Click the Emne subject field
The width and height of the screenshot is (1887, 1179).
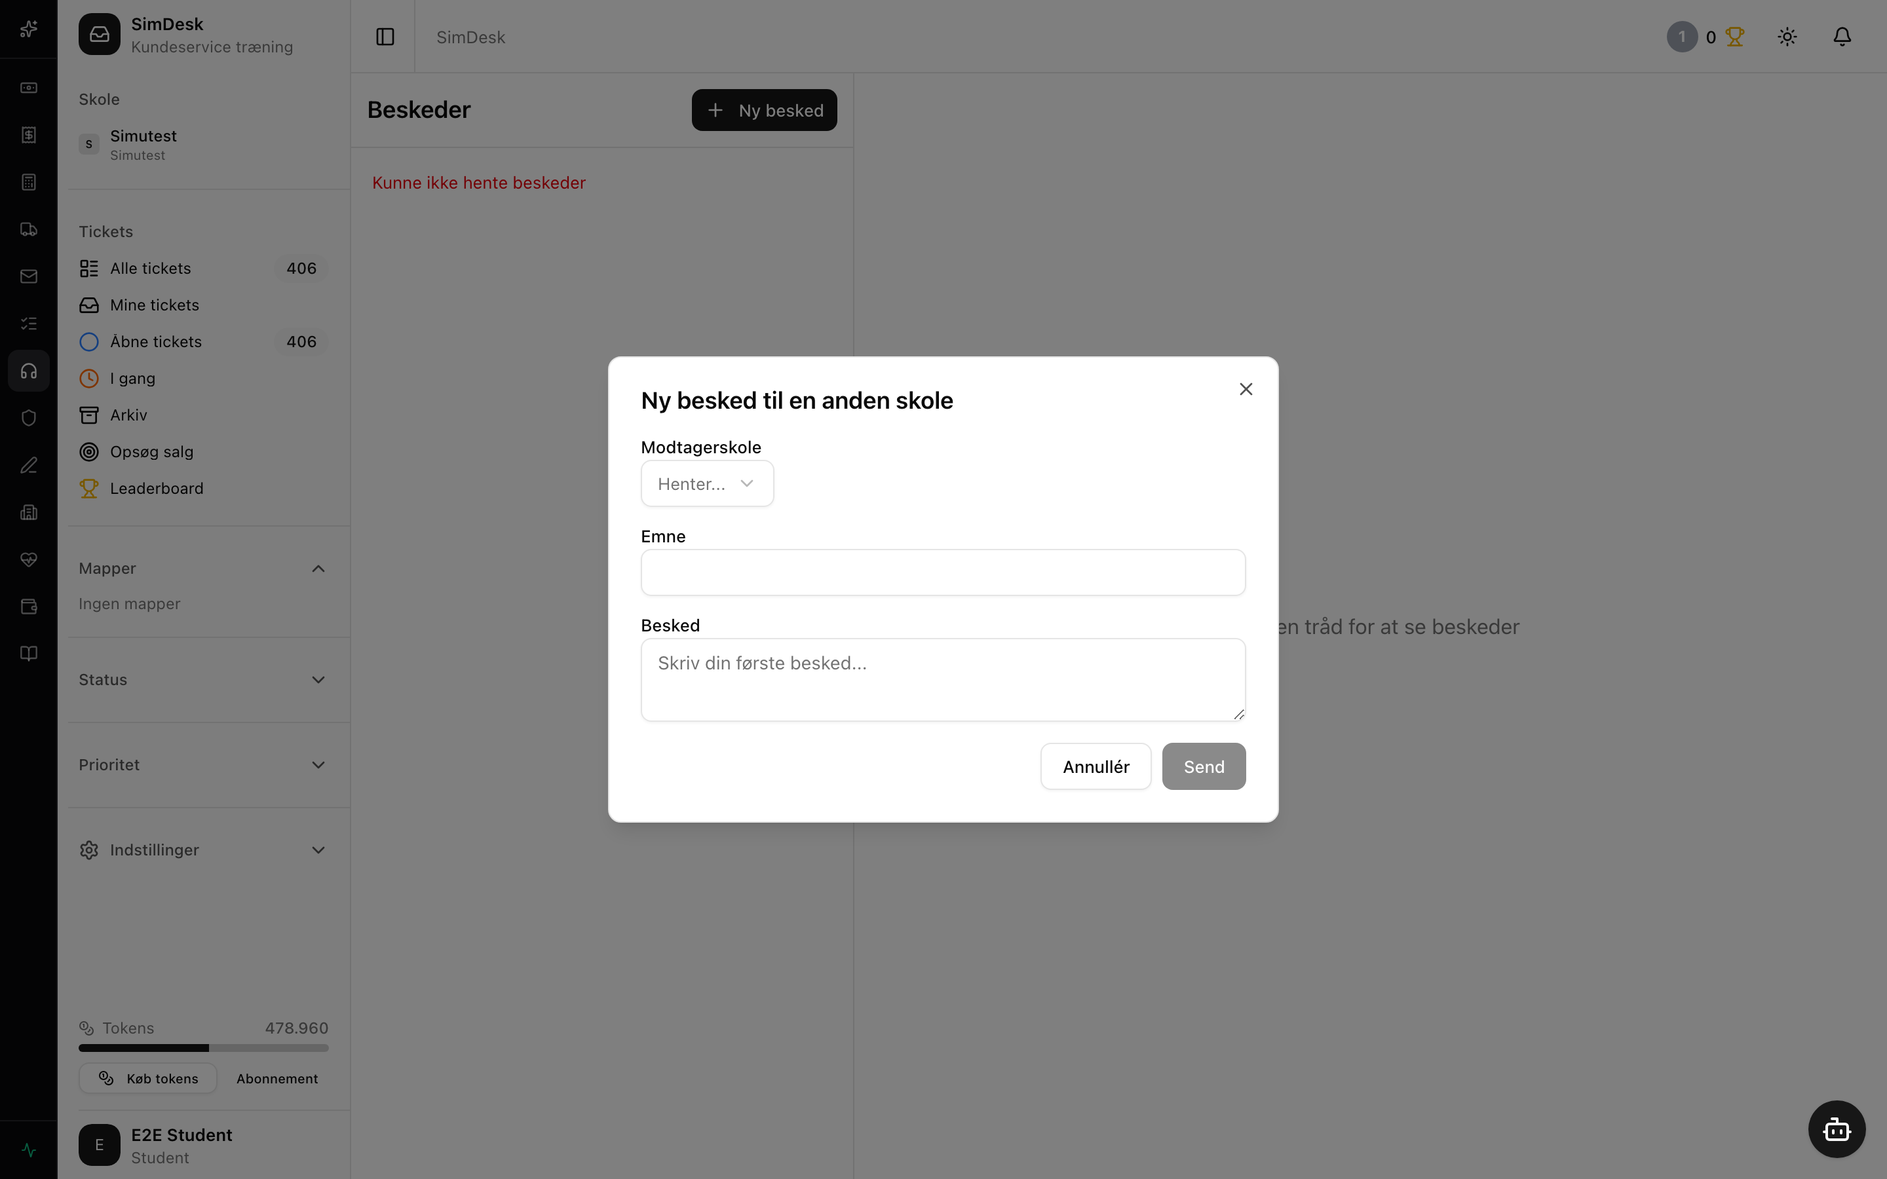point(943,572)
